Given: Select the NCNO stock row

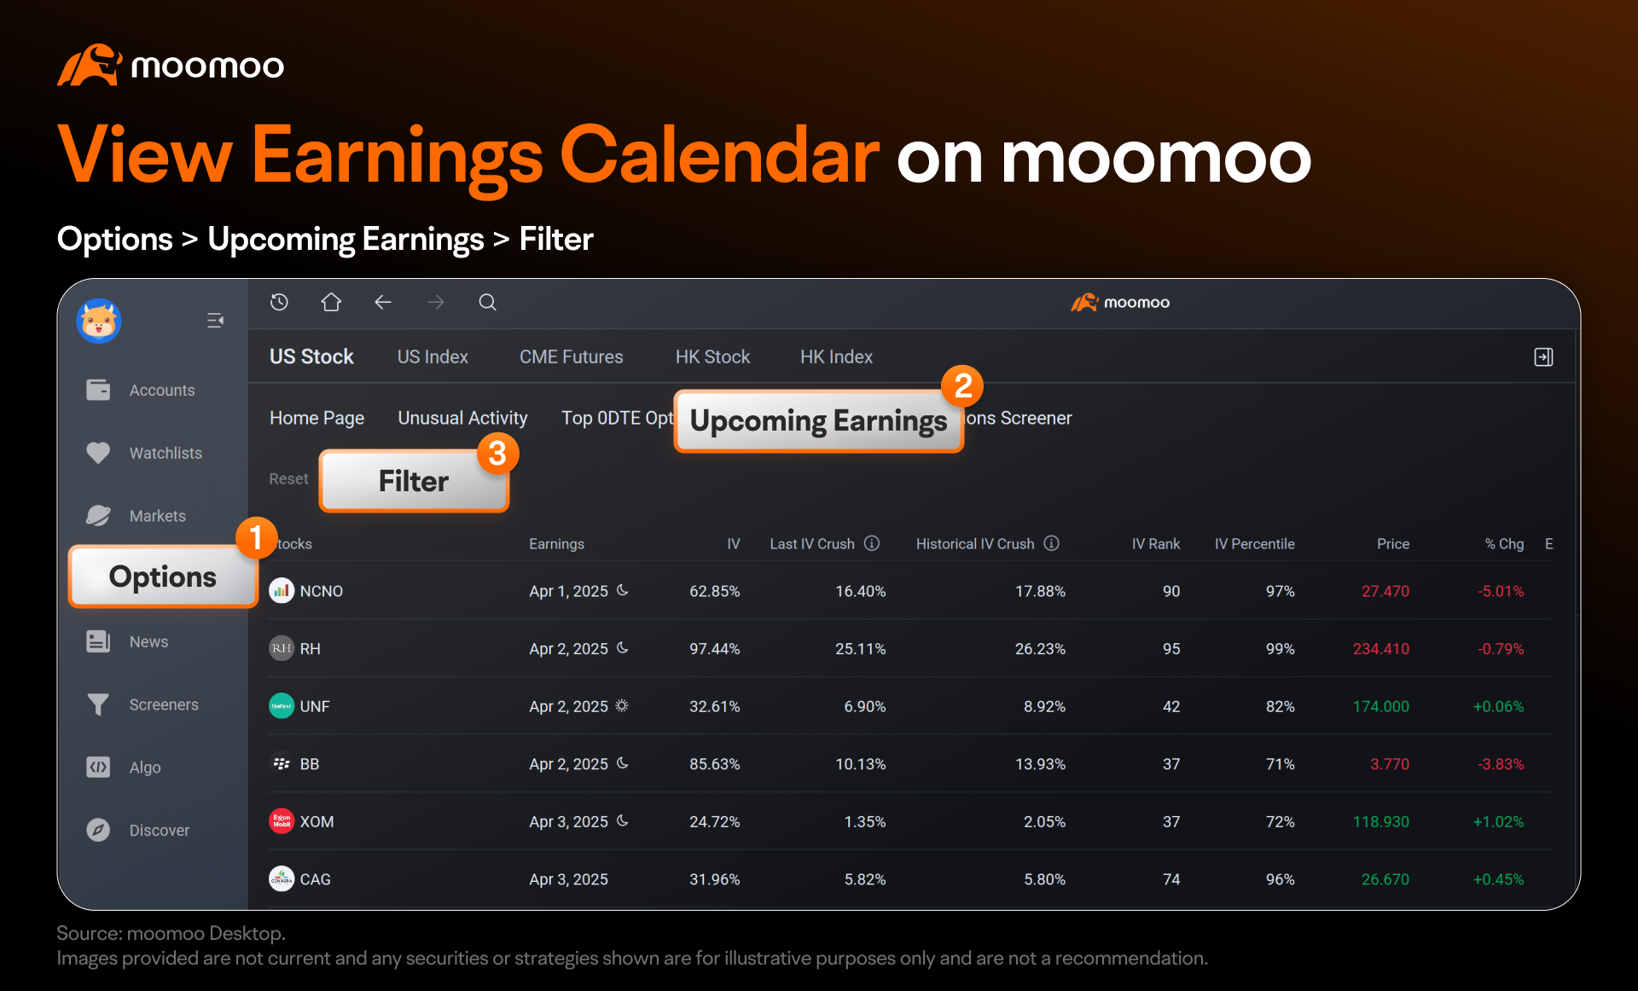Looking at the screenshot, I should (911, 590).
